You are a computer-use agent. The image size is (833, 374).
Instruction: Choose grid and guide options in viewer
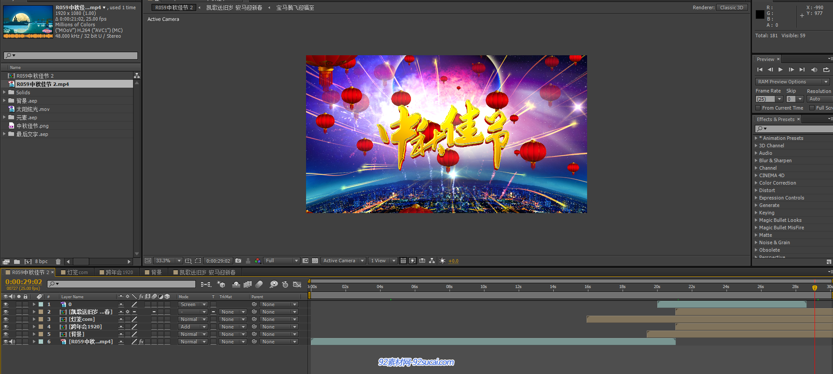[x=188, y=260]
